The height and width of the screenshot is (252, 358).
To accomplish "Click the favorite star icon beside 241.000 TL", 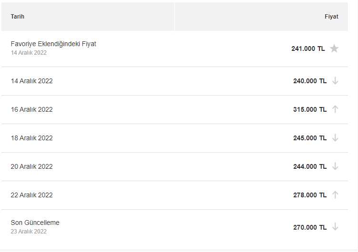I will (x=334, y=48).
